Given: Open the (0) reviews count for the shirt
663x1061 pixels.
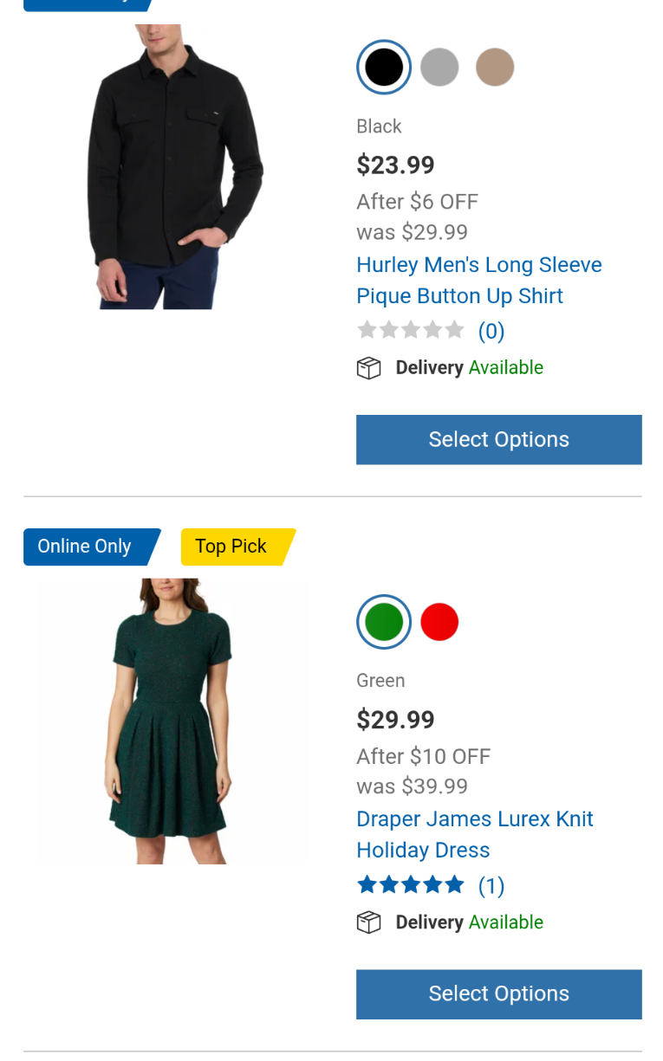Looking at the screenshot, I should 491,331.
